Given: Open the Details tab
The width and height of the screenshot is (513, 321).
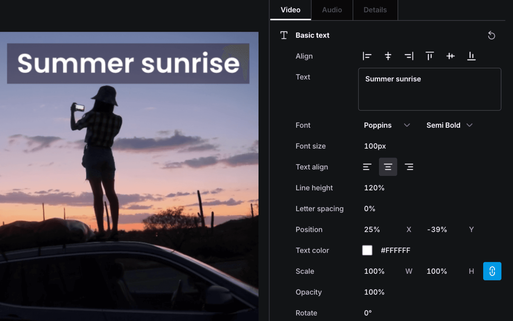Looking at the screenshot, I should tap(375, 10).
